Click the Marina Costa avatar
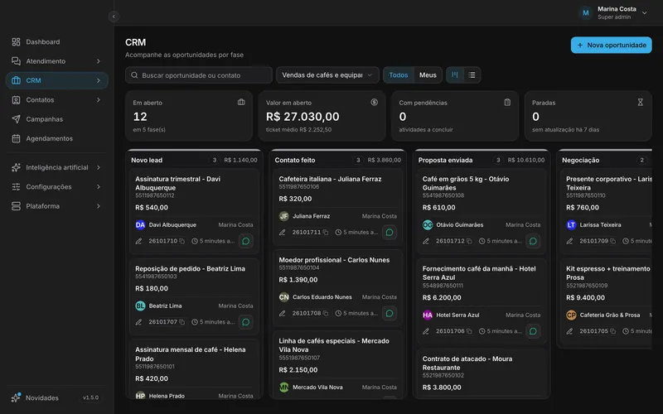663x414 pixels. [x=585, y=13]
